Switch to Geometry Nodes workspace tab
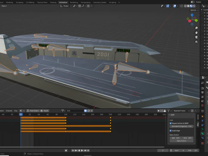The height and width of the screenshot is (156, 208). [100, 2]
